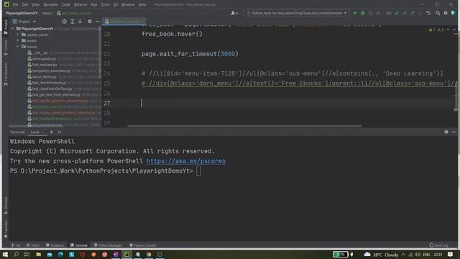Click PlaywrightDemoYt breadcrumb in navigation bar
Image resolution: width=460 pixels, height=259 pixels.
[22, 13]
